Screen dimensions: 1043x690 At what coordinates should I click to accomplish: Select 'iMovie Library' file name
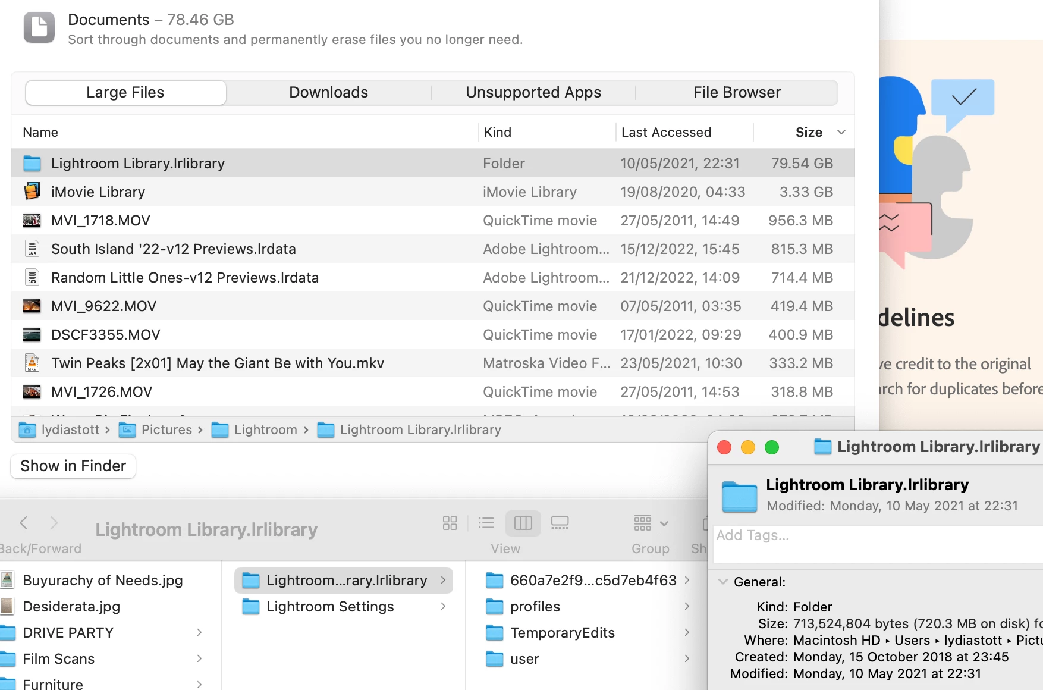(98, 192)
